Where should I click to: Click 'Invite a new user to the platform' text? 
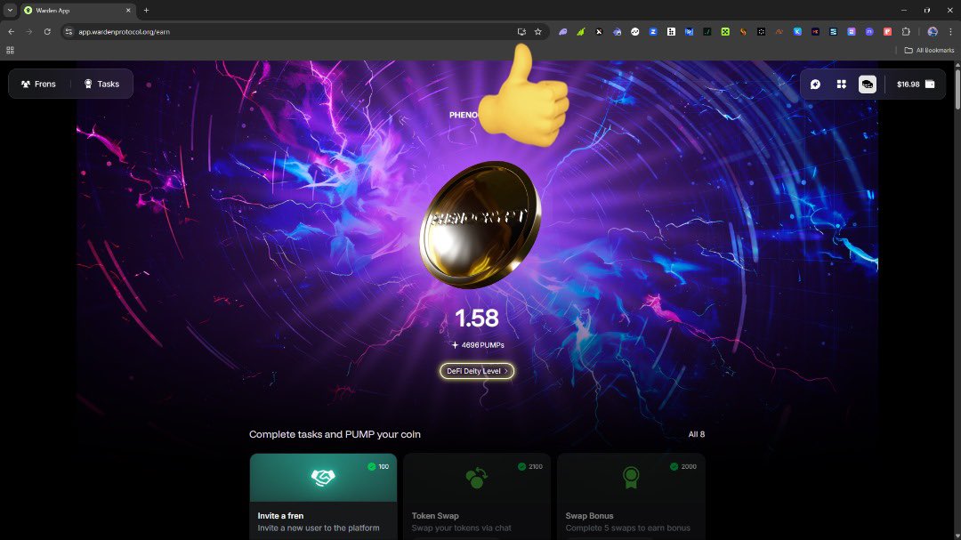click(x=318, y=528)
